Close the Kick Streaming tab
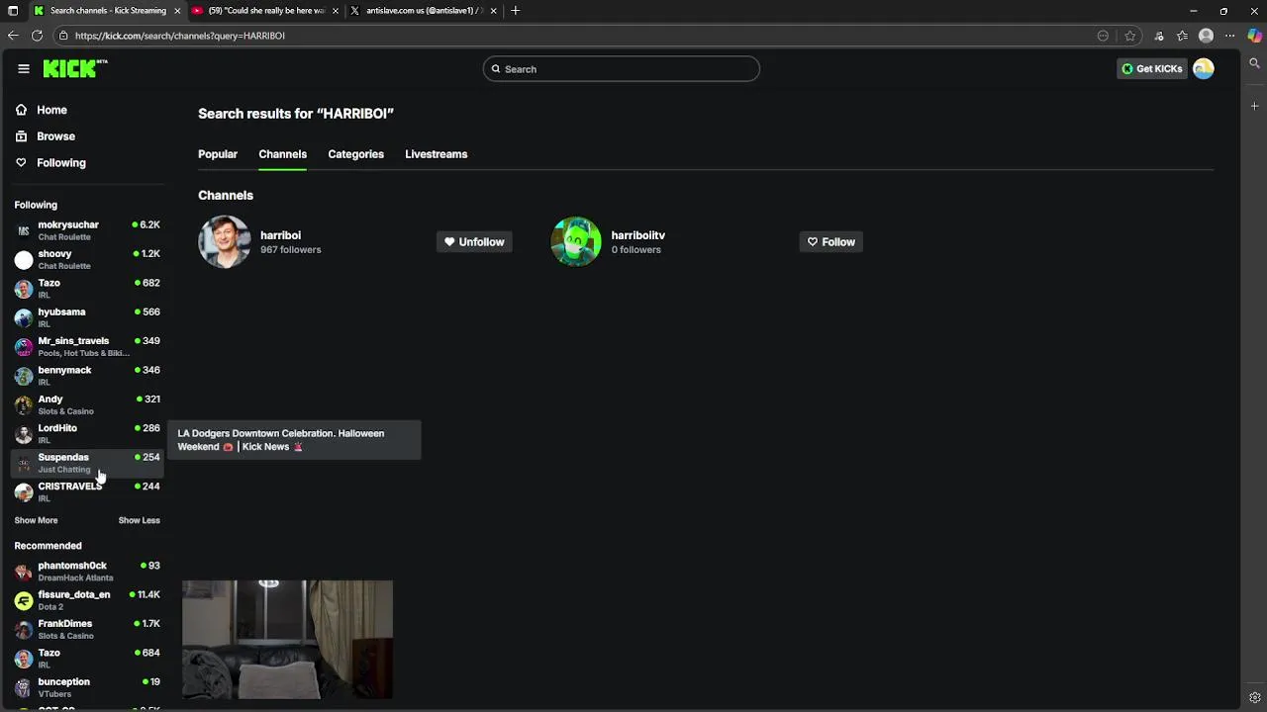Viewport: 1267px width, 712px height. (177, 11)
